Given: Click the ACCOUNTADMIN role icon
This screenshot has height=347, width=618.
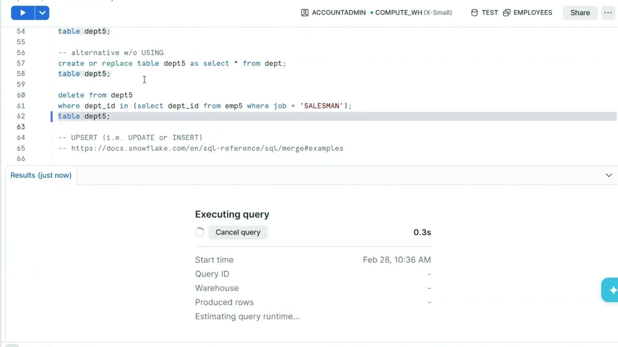Looking at the screenshot, I should coord(305,13).
